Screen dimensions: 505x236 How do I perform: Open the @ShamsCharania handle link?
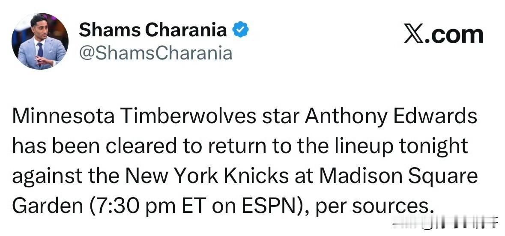[x=156, y=53]
